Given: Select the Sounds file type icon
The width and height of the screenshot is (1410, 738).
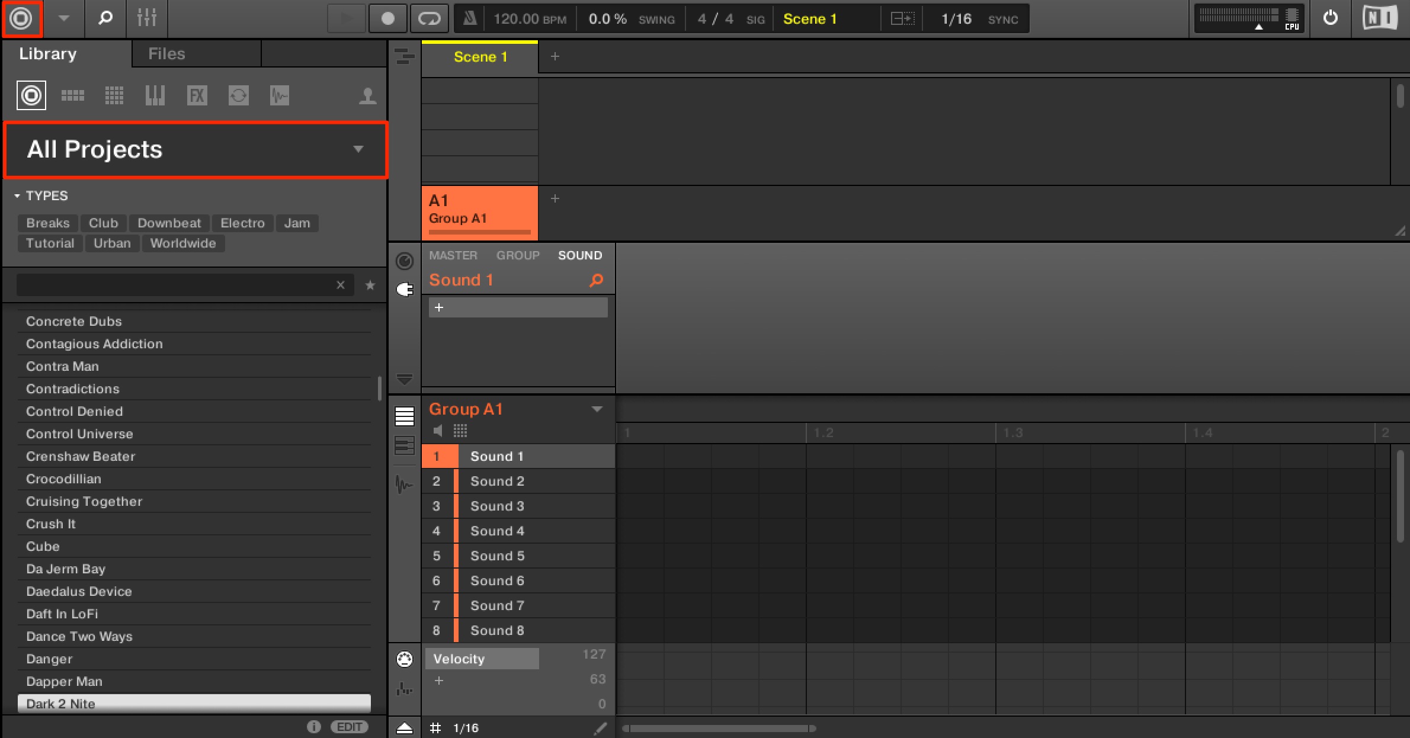Looking at the screenshot, I should click(x=114, y=95).
